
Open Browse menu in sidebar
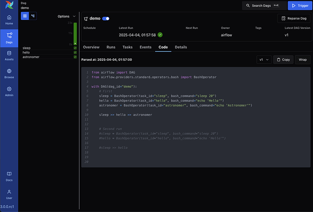click(9, 74)
